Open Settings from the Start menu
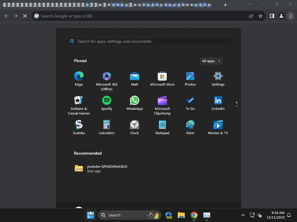The height and width of the screenshot is (222, 297). 218,79
